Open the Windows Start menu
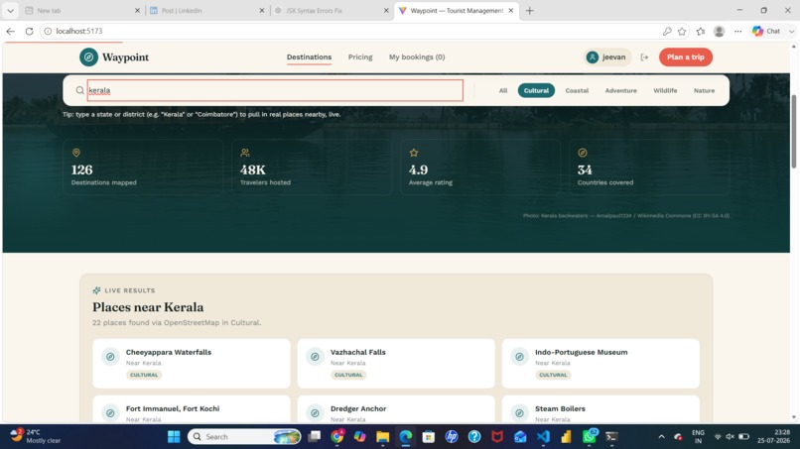 pos(174,437)
